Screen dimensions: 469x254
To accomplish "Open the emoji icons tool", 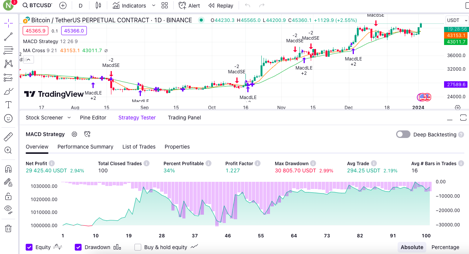I will pos(8,118).
